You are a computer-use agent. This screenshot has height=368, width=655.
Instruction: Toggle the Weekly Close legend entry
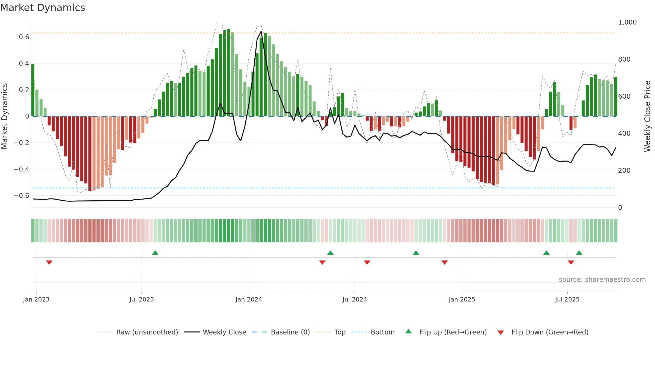215,332
